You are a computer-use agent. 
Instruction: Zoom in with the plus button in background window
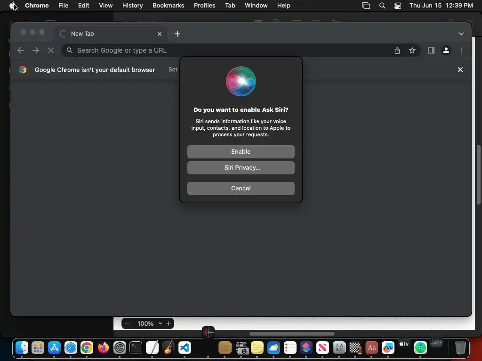[169, 323]
